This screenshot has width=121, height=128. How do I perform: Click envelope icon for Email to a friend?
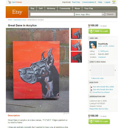tap(91, 92)
